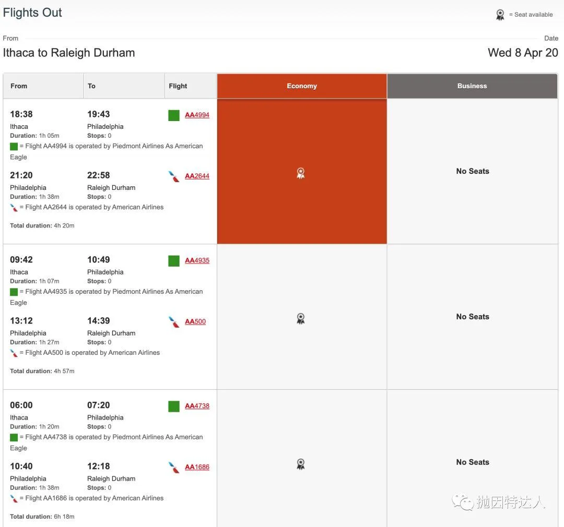Click the green Piedmont square beside AA4738
Screen dimensions: 564x527
click(174, 406)
